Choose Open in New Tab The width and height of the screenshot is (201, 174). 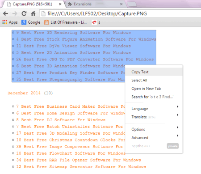tap(154, 89)
